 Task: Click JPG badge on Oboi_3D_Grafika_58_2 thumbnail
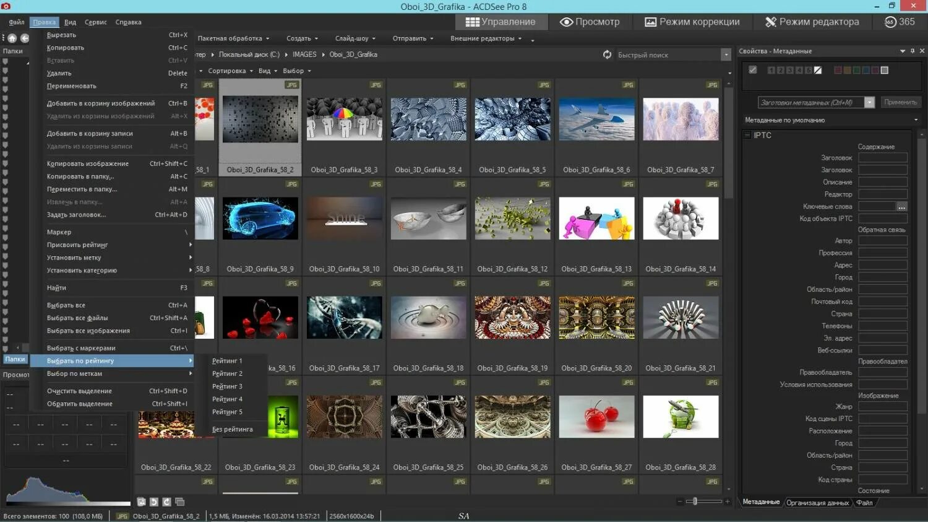pyautogui.click(x=291, y=85)
